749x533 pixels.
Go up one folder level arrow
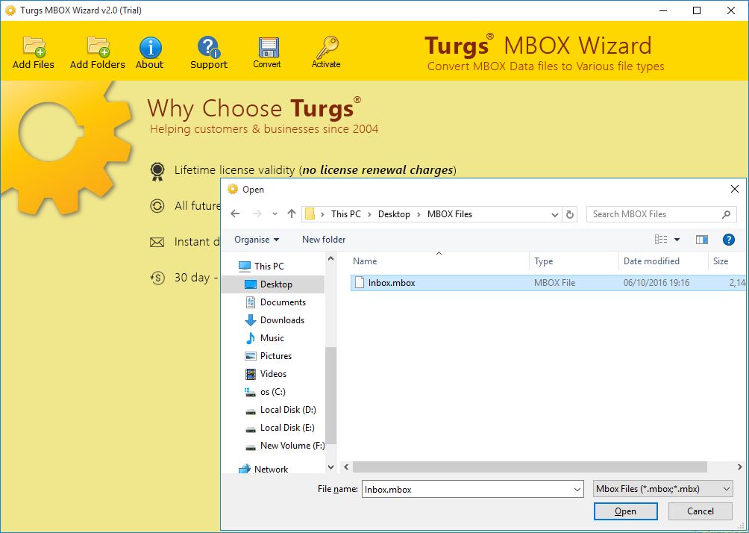292,213
